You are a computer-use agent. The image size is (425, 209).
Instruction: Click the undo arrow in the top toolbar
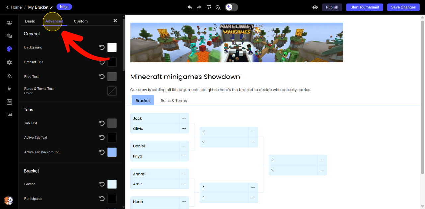tap(190, 7)
